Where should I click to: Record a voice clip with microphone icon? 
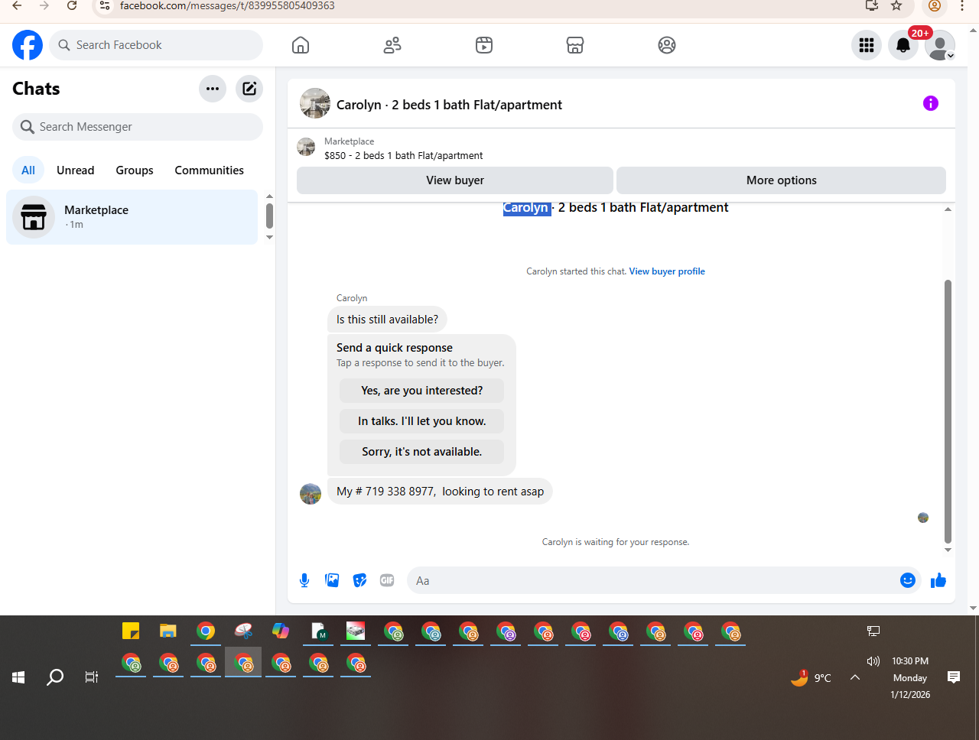pyautogui.click(x=304, y=580)
